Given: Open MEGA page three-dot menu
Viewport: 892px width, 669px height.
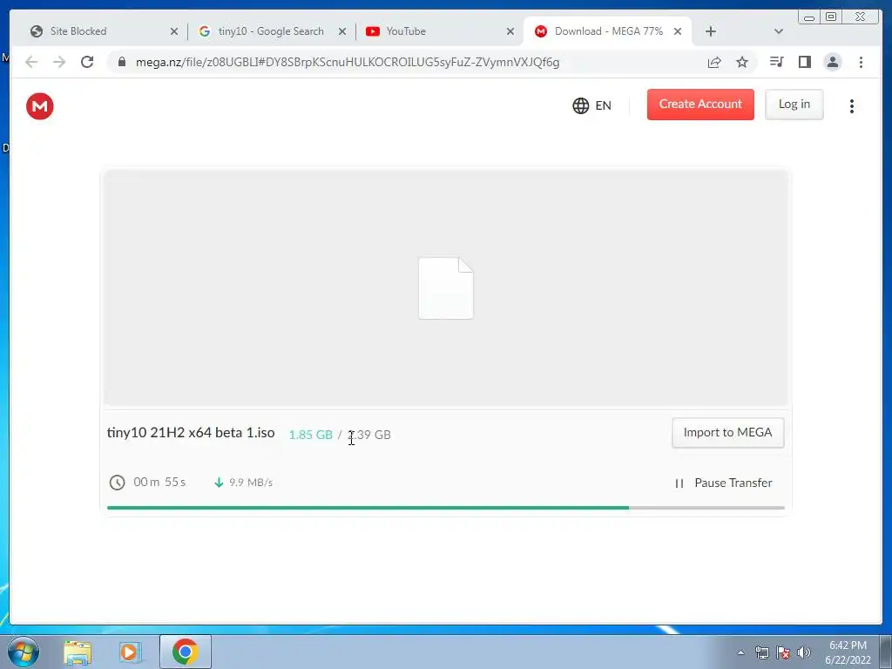Looking at the screenshot, I should pos(852,106).
